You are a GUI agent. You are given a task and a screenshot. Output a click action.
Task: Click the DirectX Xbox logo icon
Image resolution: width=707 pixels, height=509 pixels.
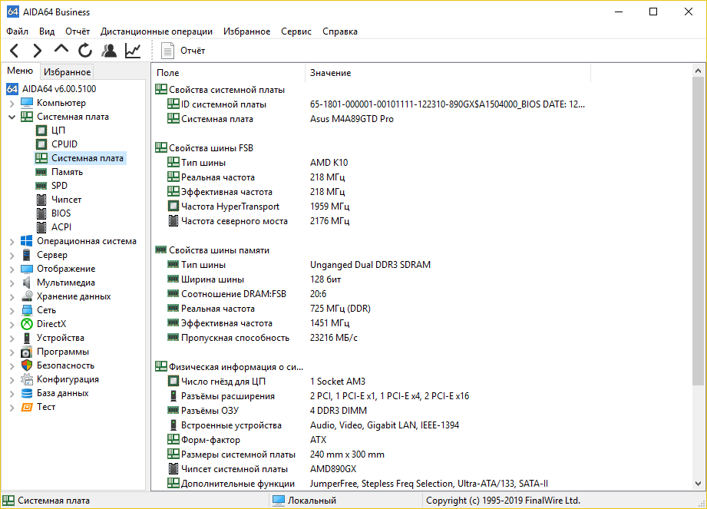pos(27,324)
